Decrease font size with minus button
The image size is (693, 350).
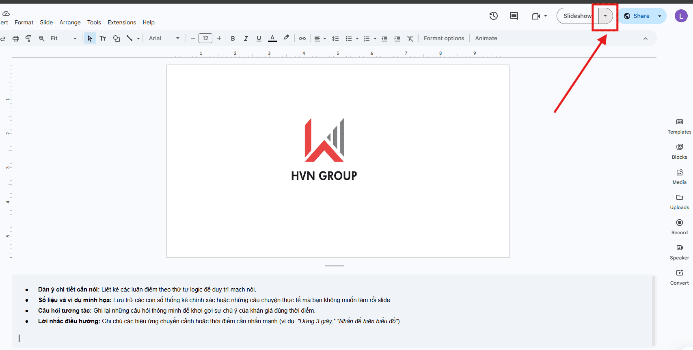[x=193, y=38]
